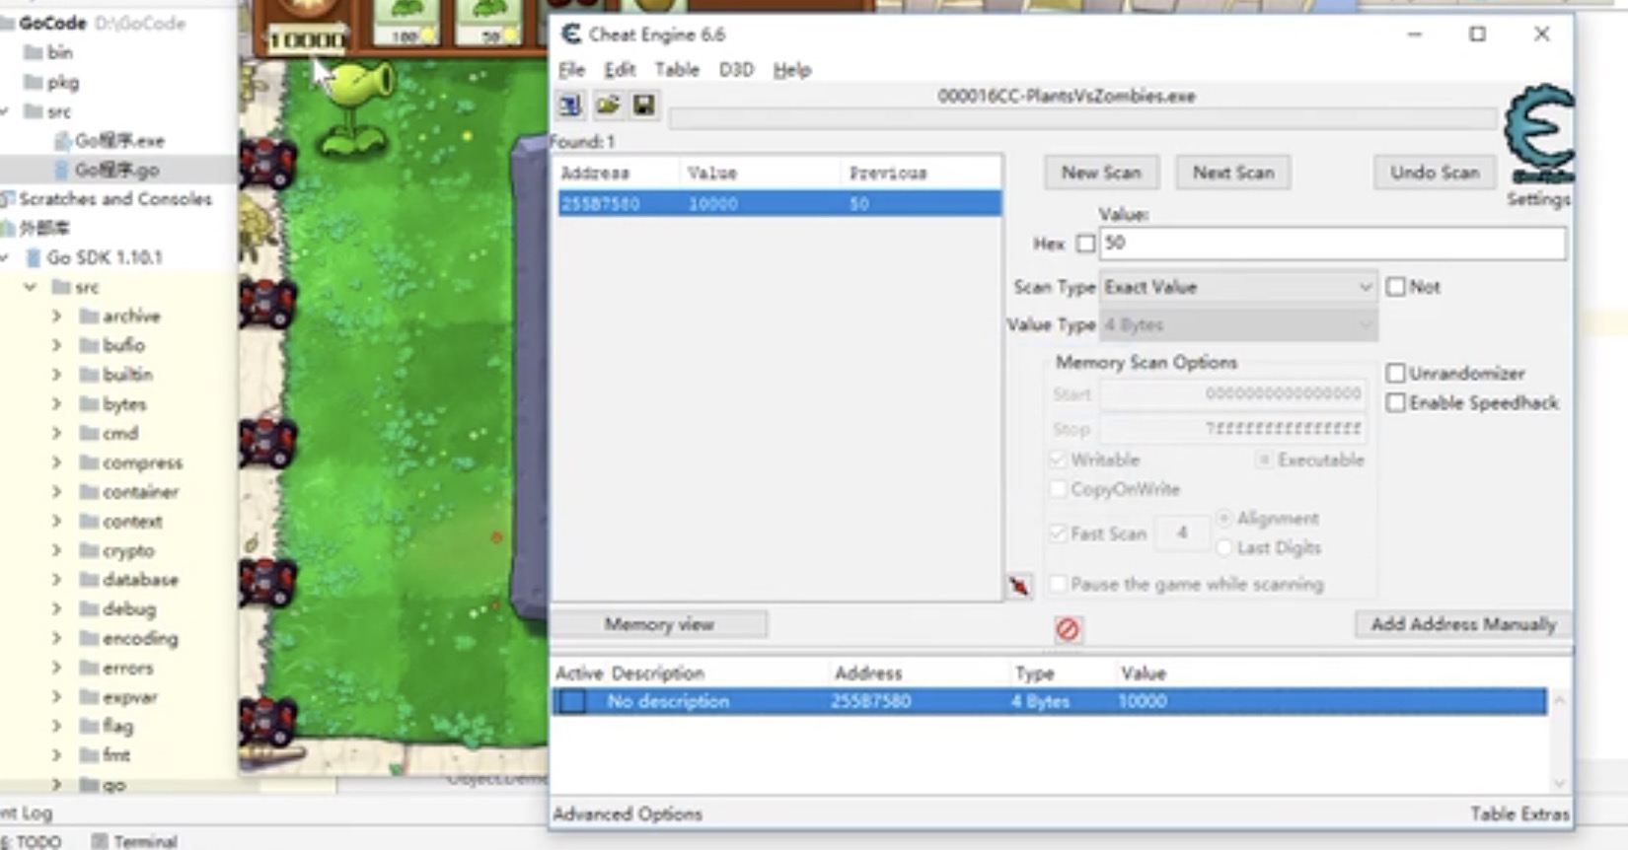Click the Next Scan button
The width and height of the screenshot is (1628, 850).
coord(1233,173)
